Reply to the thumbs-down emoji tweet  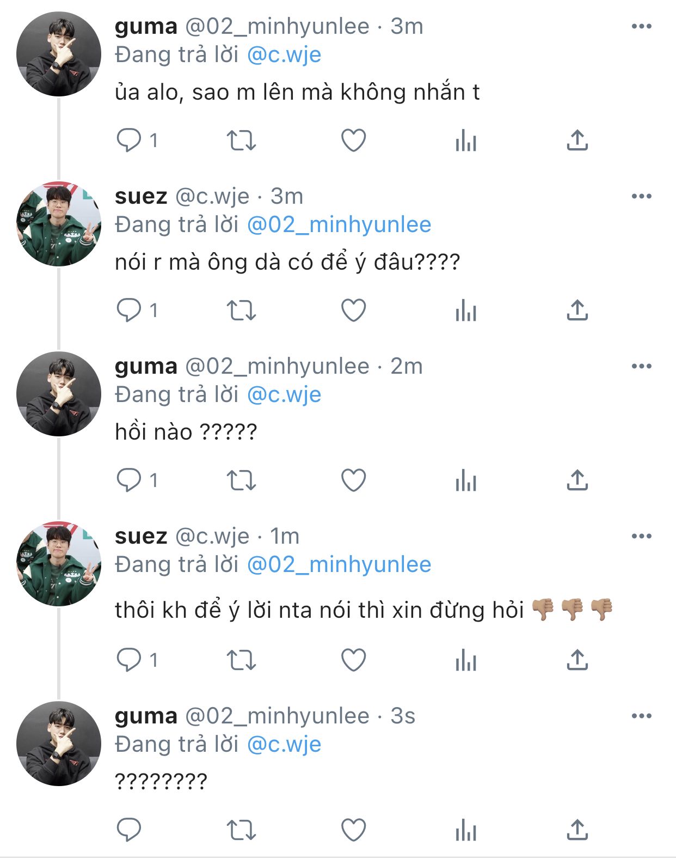pos(129,660)
